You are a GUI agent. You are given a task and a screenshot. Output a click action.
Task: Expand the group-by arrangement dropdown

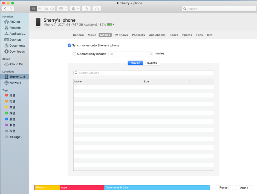(62, 9)
